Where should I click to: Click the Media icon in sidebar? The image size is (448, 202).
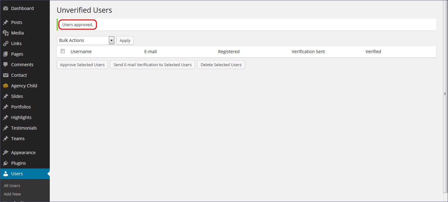click(x=6, y=33)
